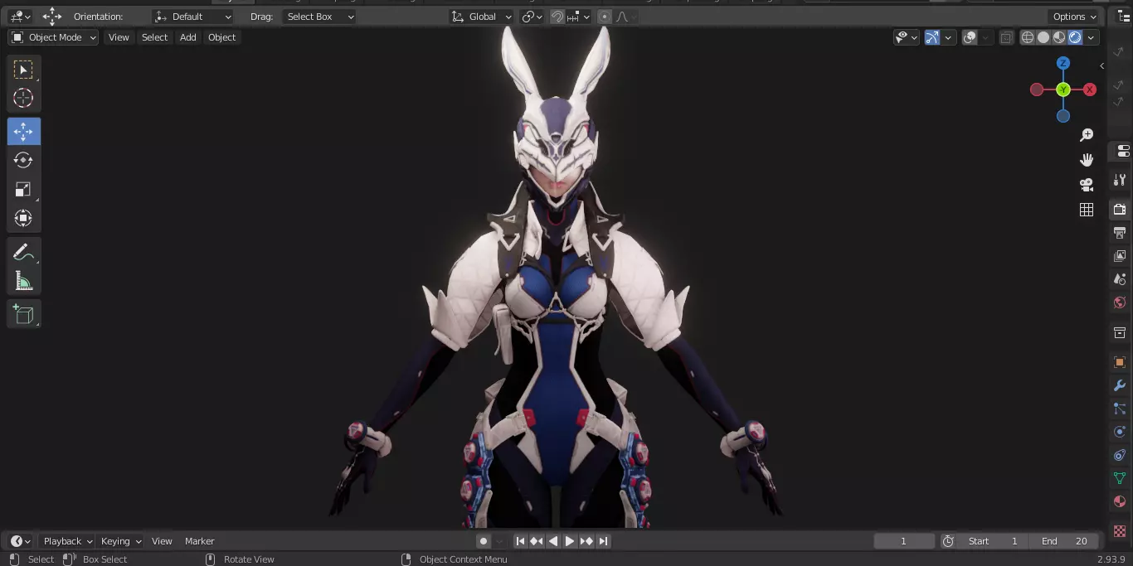Open the Object properties tab

coord(1120,362)
